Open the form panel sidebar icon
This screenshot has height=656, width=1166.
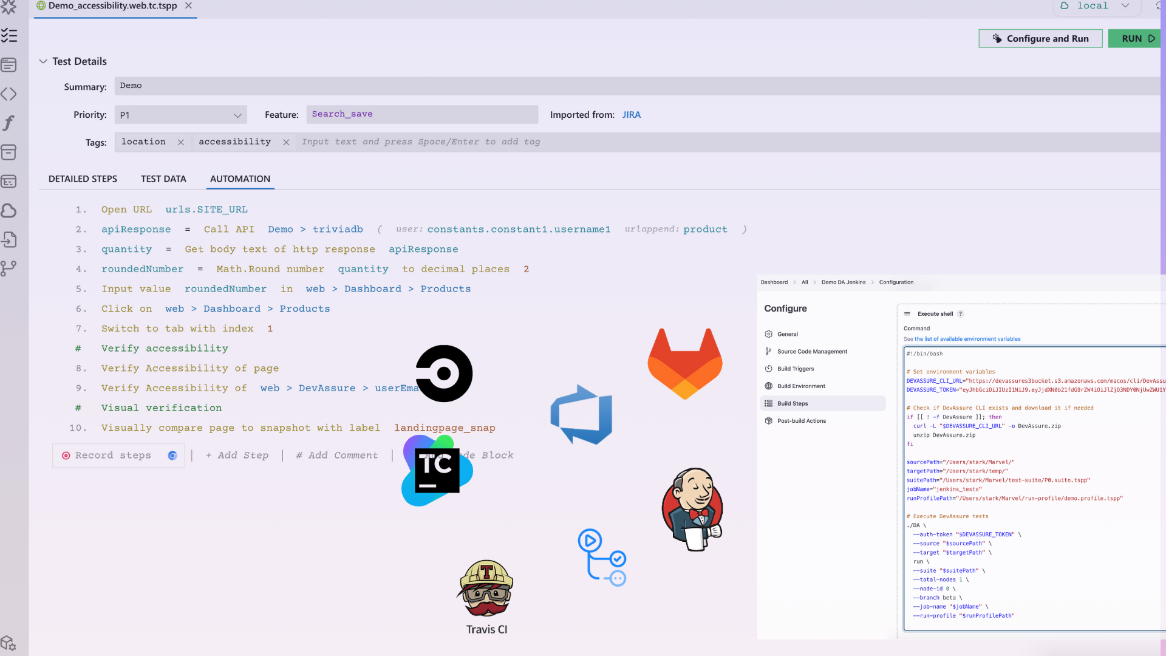9,182
